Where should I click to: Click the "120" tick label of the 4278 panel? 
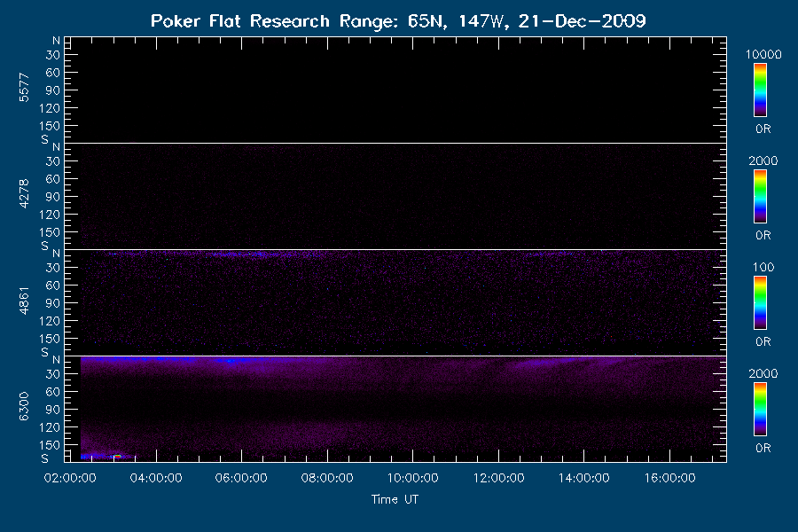point(50,215)
